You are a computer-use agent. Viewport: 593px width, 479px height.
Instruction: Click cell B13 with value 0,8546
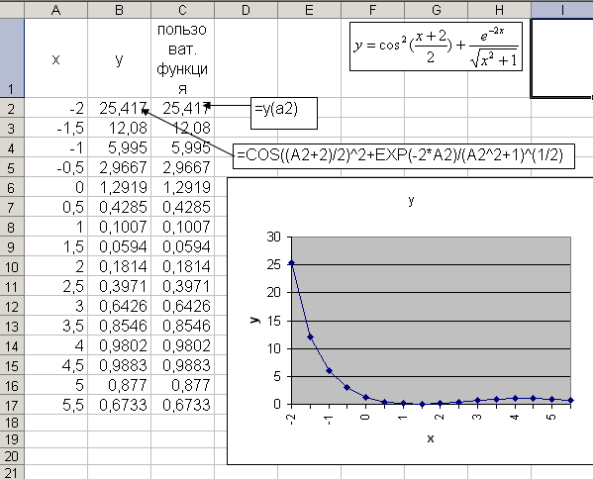tap(119, 326)
